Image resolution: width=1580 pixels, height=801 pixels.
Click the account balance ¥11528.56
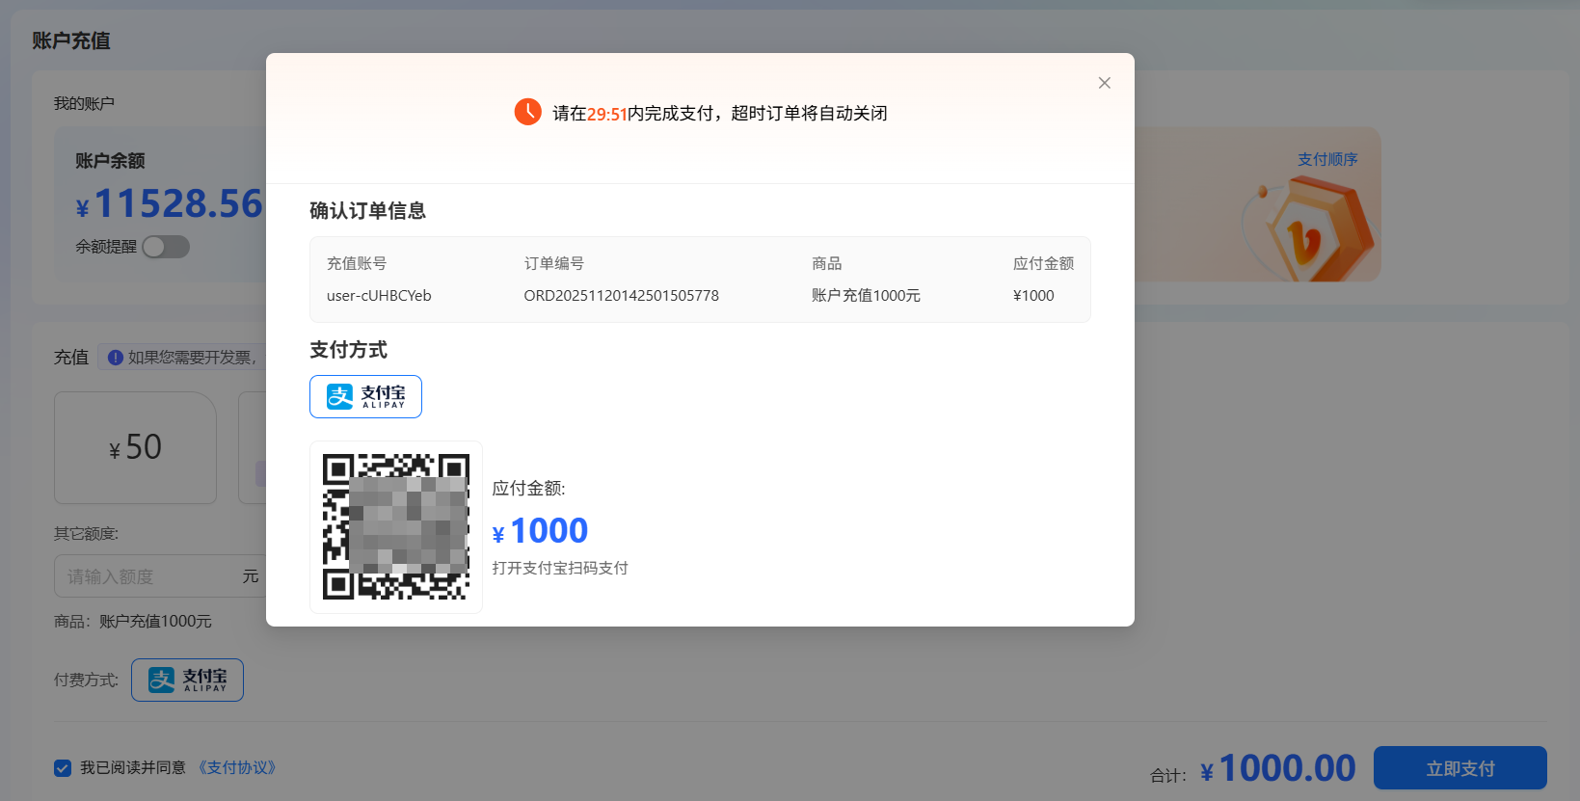[x=169, y=203]
